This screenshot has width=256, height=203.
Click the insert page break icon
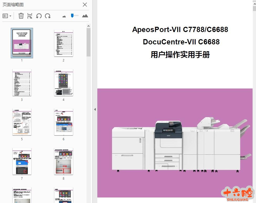pos(30,16)
